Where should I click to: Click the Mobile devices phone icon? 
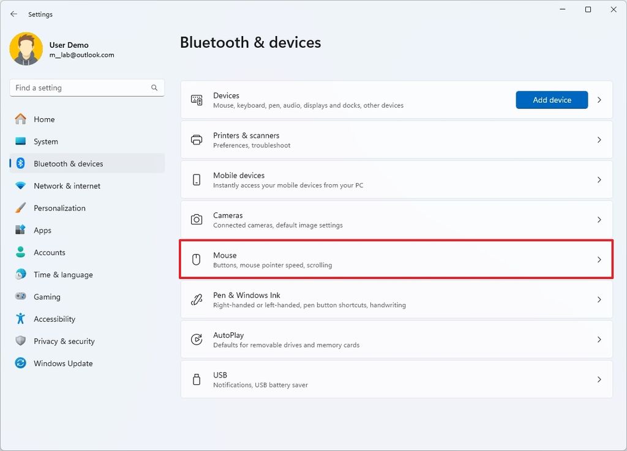[196, 179]
